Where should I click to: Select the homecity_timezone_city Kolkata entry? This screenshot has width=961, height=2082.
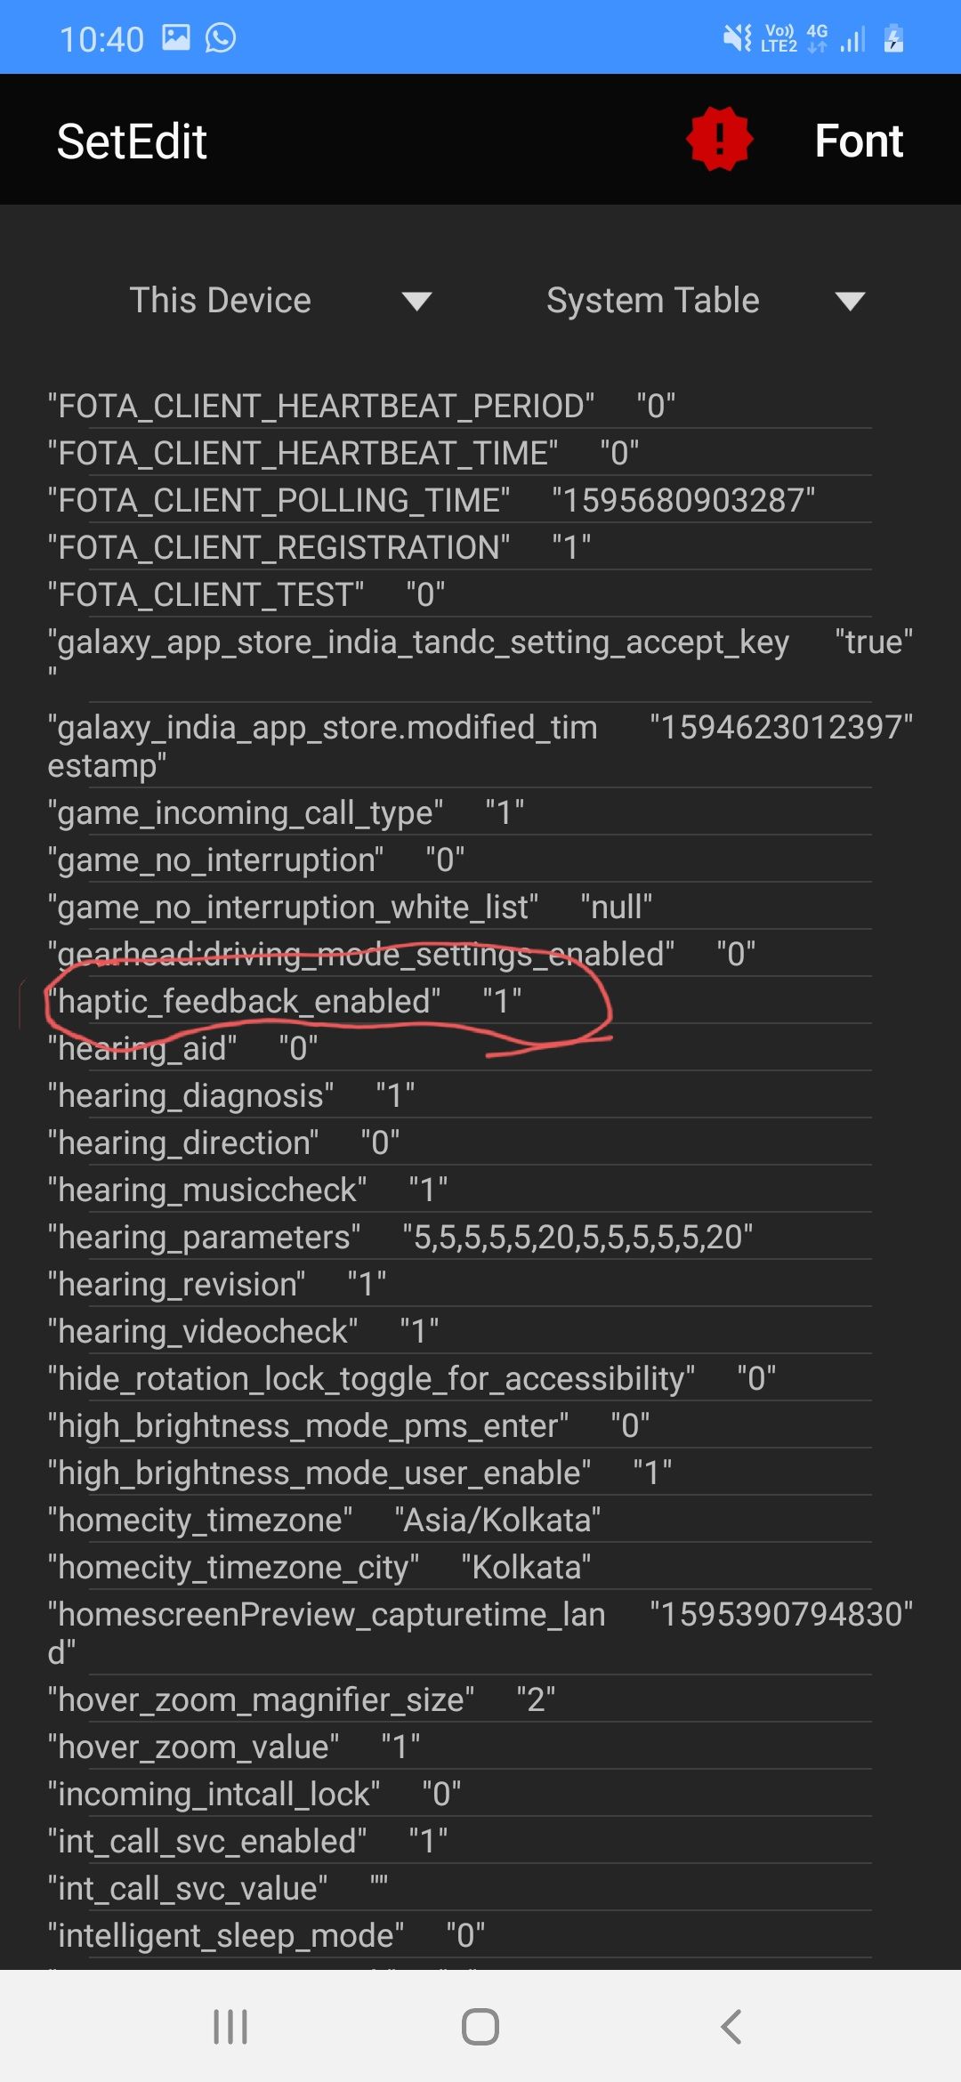[319, 1568]
